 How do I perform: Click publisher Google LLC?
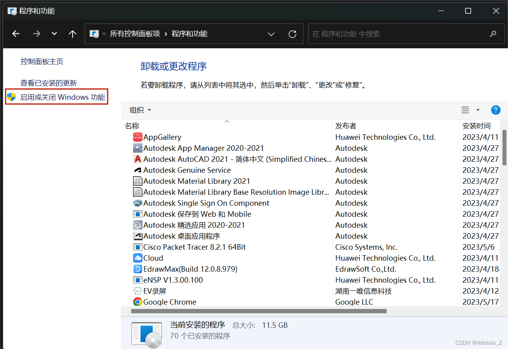[354, 302]
